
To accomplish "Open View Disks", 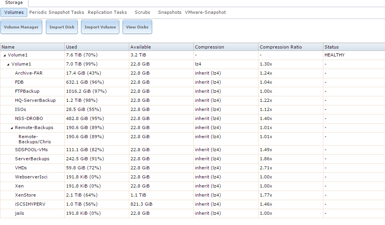I will [137, 27].
